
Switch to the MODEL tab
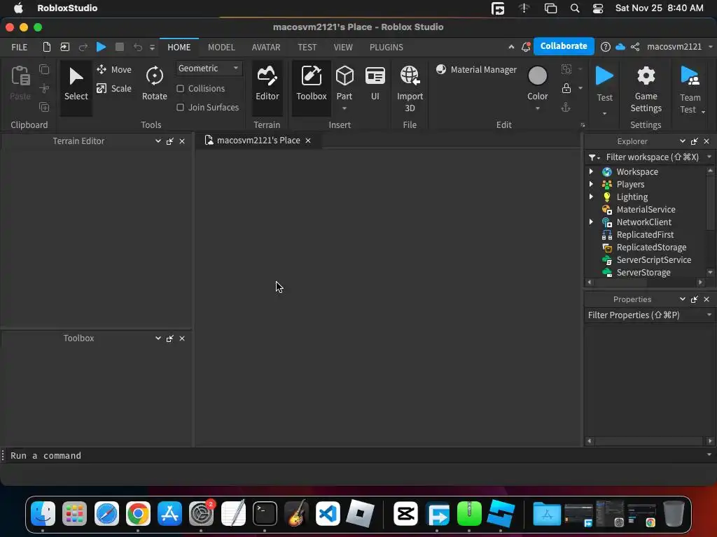pyautogui.click(x=221, y=47)
